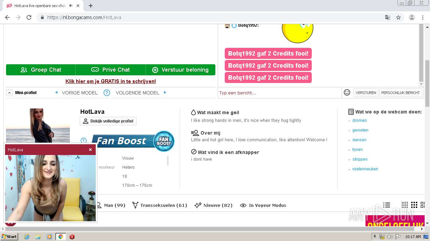Start Groep Chat
430x241 pixels.
click(x=41, y=70)
